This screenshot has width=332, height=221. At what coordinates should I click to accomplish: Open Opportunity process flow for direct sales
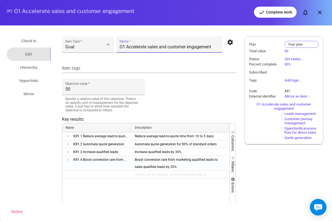click(300, 130)
